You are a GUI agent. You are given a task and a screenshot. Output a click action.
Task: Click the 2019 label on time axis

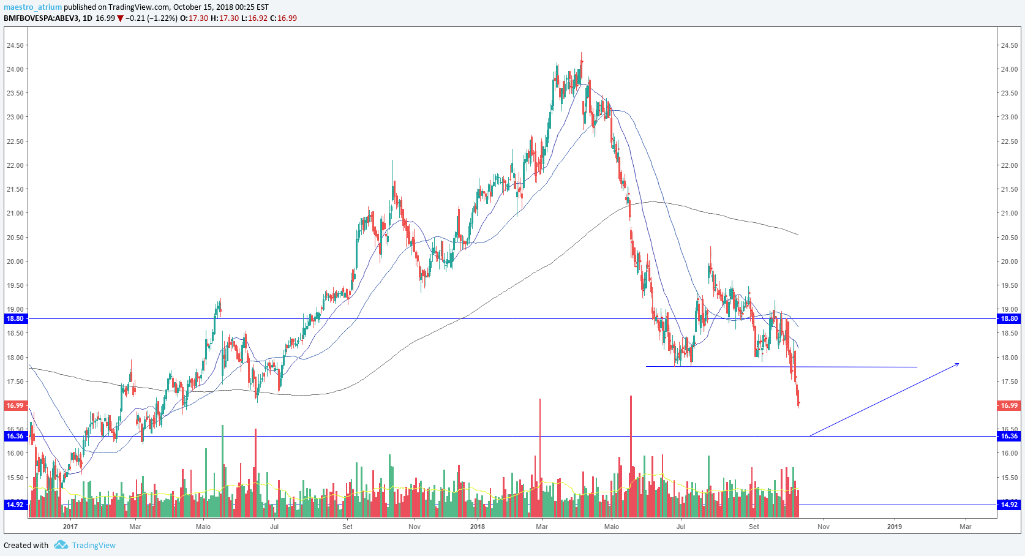(x=895, y=527)
